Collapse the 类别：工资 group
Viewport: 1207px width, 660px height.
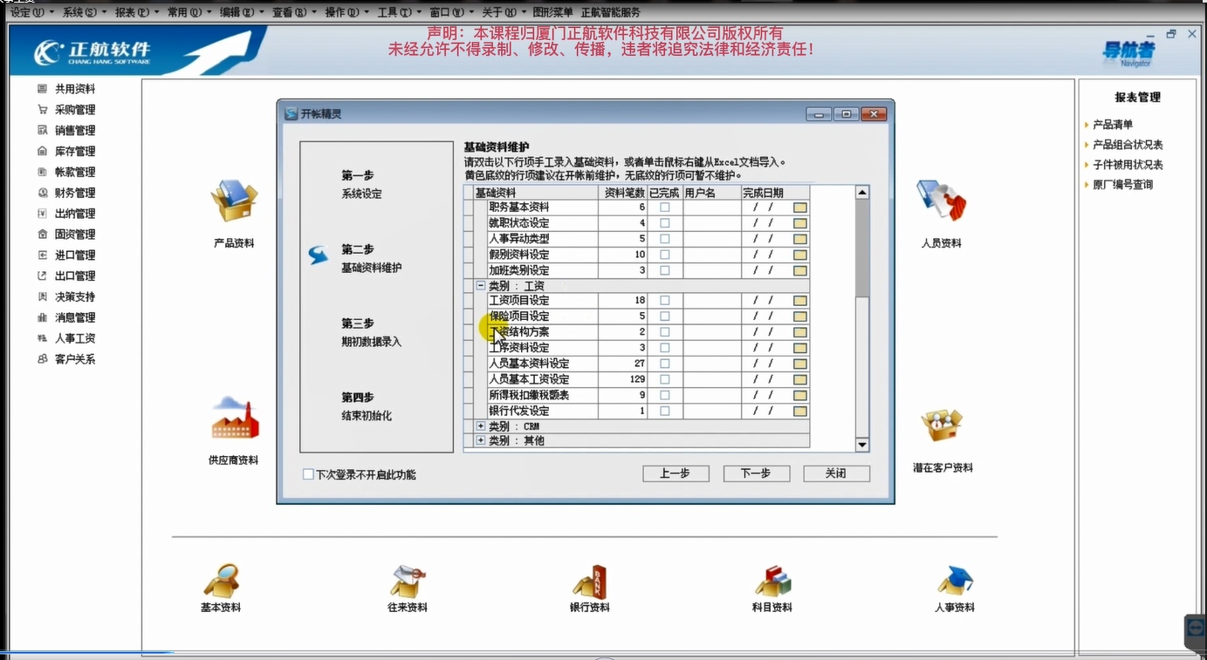pos(481,286)
